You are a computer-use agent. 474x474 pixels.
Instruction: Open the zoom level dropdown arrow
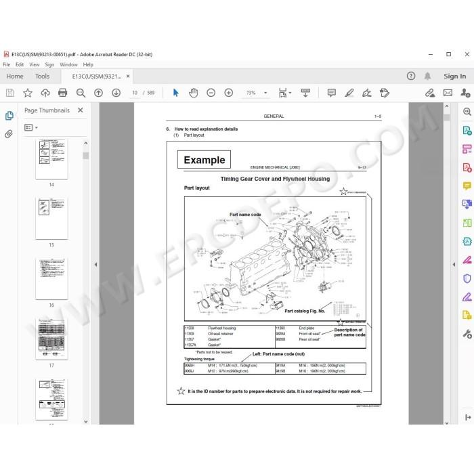(x=265, y=93)
